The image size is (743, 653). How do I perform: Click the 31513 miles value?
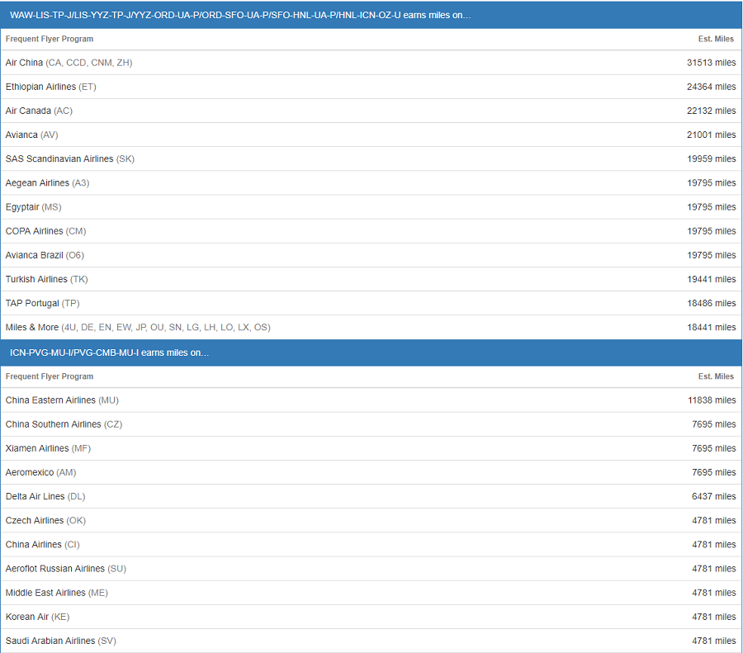pyautogui.click(x=712, y=63)
